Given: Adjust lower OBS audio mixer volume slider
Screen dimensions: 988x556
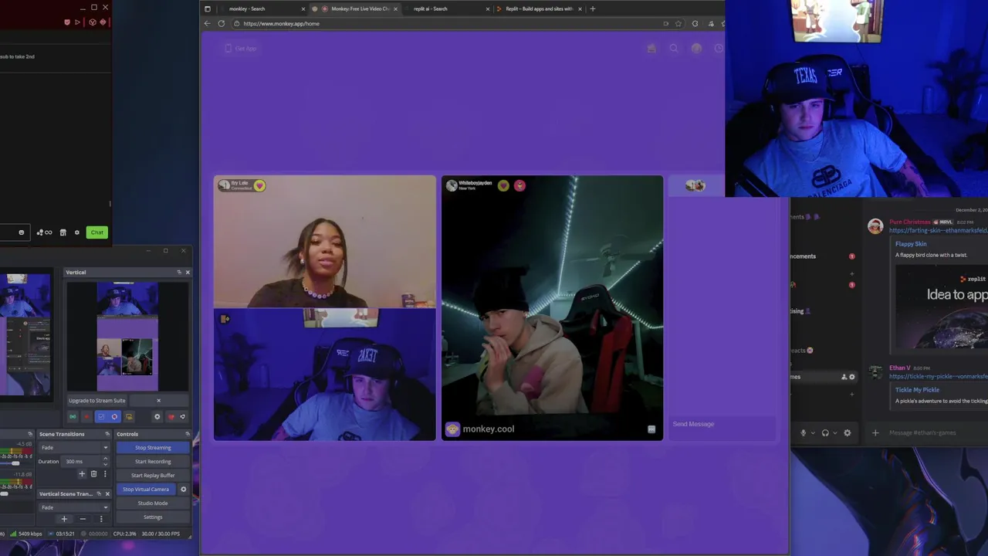Looking at the screenshot, I should click(x=4, y=493).
